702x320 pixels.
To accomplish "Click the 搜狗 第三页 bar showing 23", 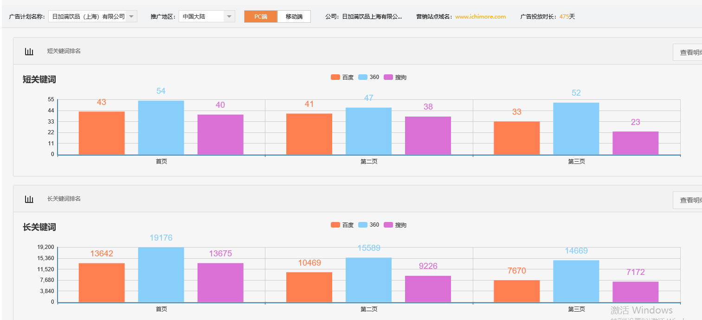I will click(635, 143).
